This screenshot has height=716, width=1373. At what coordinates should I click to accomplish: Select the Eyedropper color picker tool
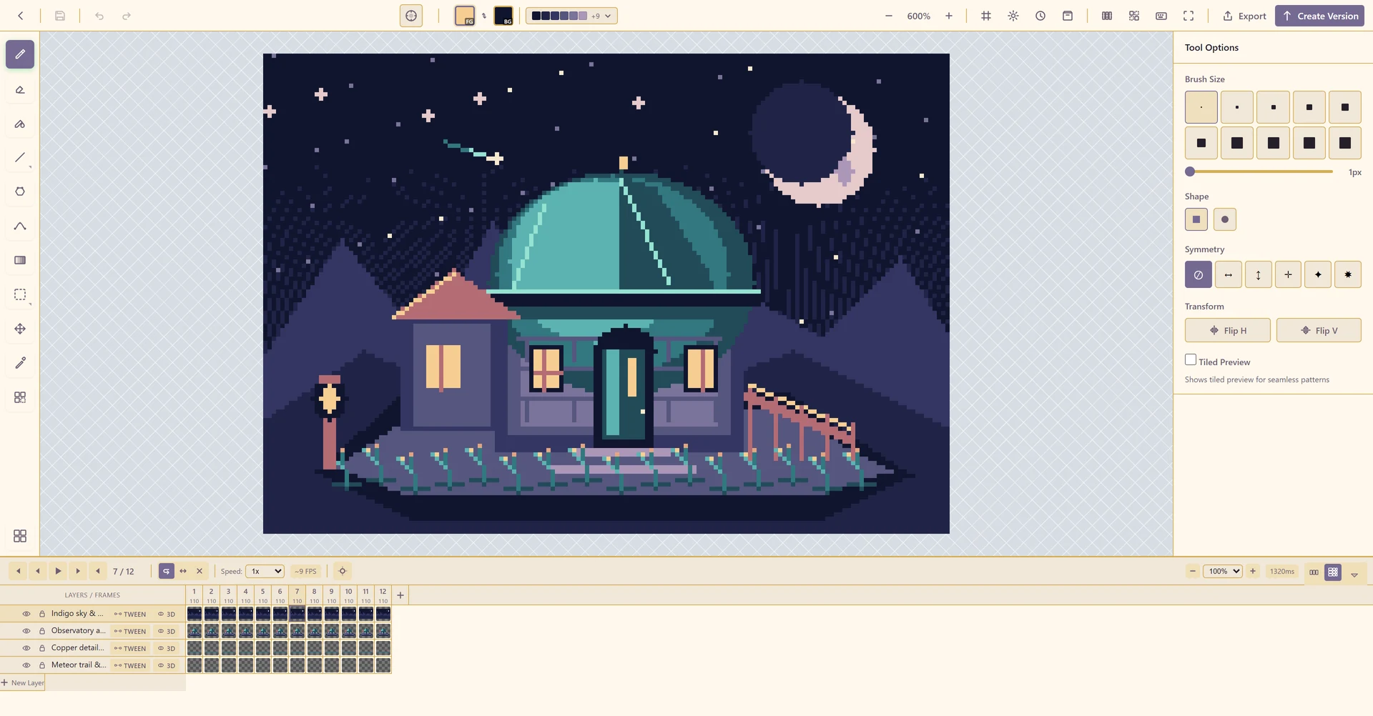coord(20,363)
